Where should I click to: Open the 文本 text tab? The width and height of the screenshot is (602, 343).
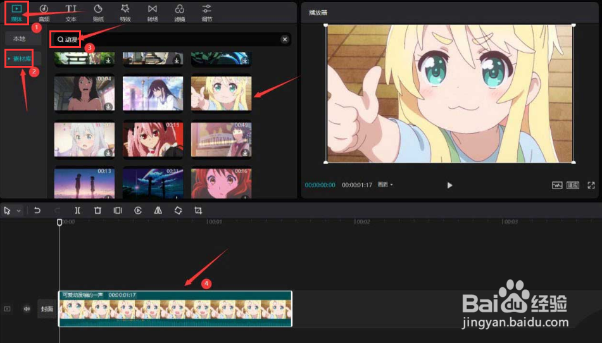click(71, 13)
